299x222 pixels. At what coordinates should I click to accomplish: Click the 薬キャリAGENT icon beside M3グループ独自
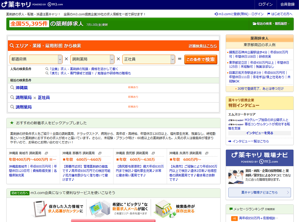[x=236, y=120]
